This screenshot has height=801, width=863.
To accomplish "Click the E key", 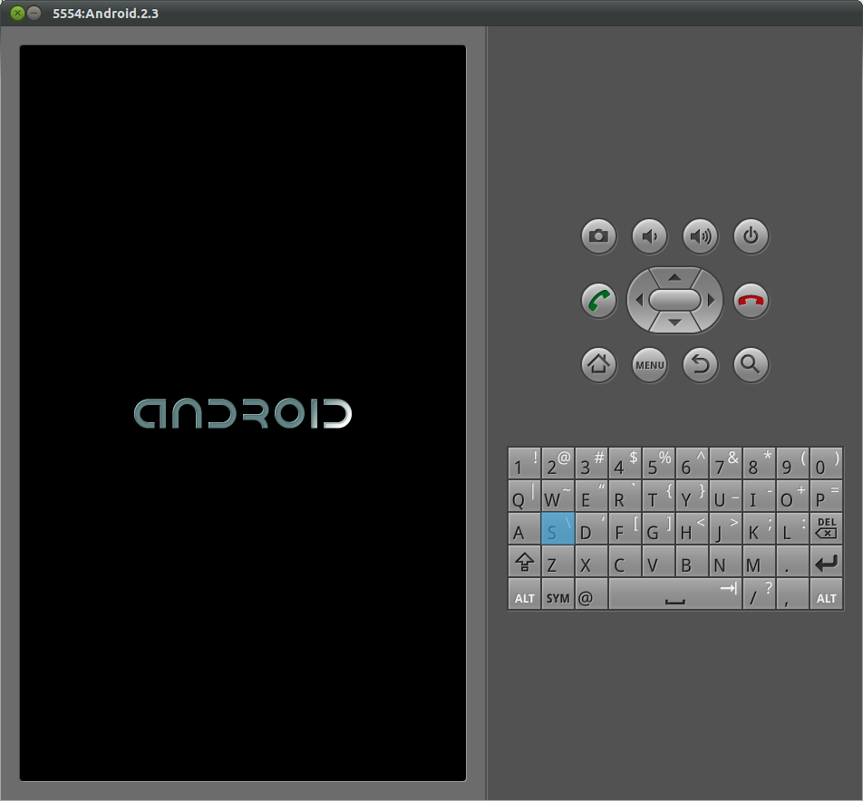I will [x=591, y=497].
